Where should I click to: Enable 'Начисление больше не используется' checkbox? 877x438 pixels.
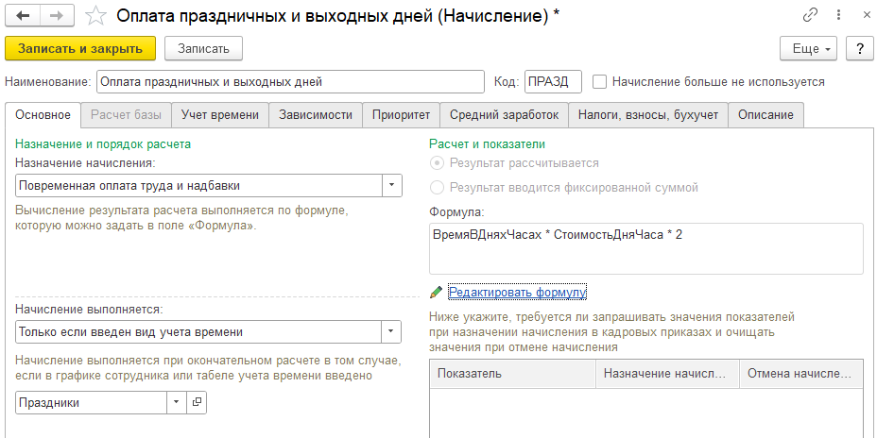[x=599, y=82]
